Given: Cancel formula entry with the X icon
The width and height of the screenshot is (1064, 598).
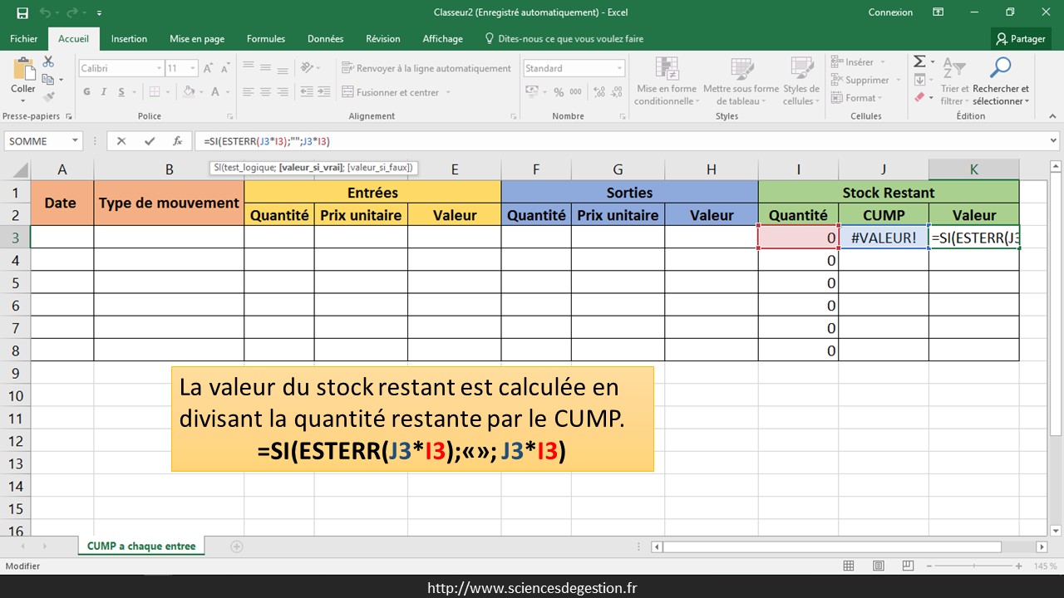Looking at the screenshot, I should (121, 141).
